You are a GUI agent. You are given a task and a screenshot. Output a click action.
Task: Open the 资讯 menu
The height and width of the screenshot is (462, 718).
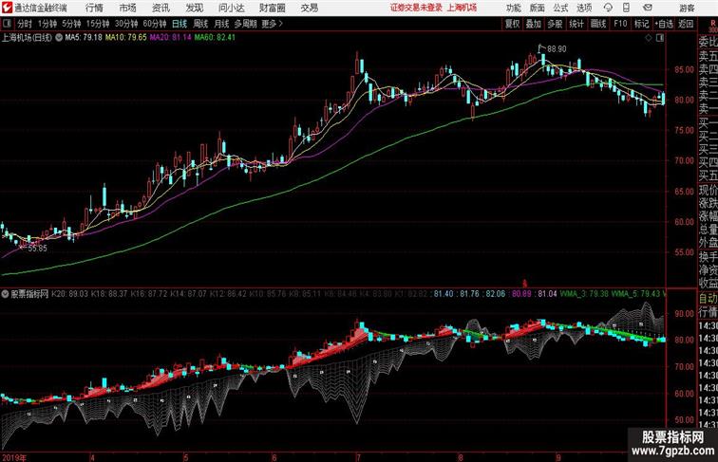tap(161, 8)
